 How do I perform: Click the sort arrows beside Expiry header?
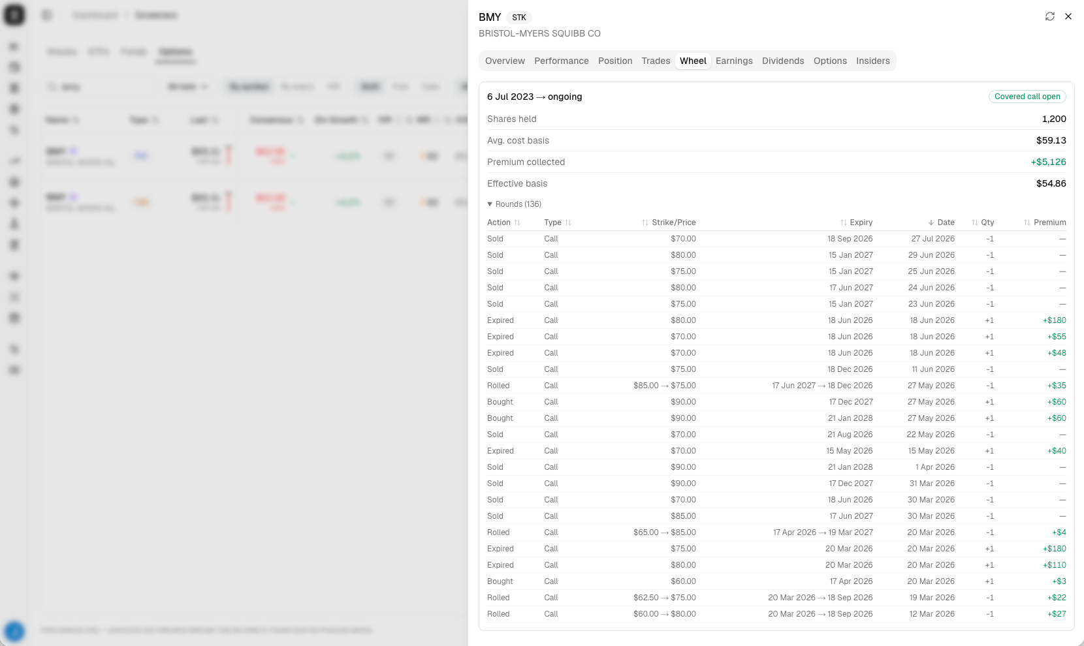coord(843,223)
